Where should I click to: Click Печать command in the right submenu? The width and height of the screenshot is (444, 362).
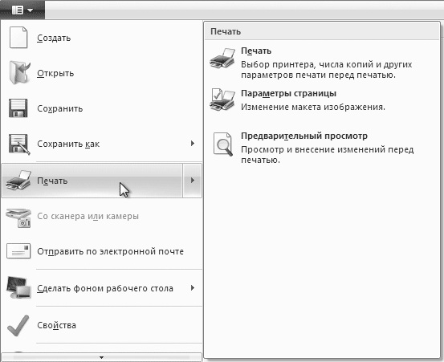(322, 63)
